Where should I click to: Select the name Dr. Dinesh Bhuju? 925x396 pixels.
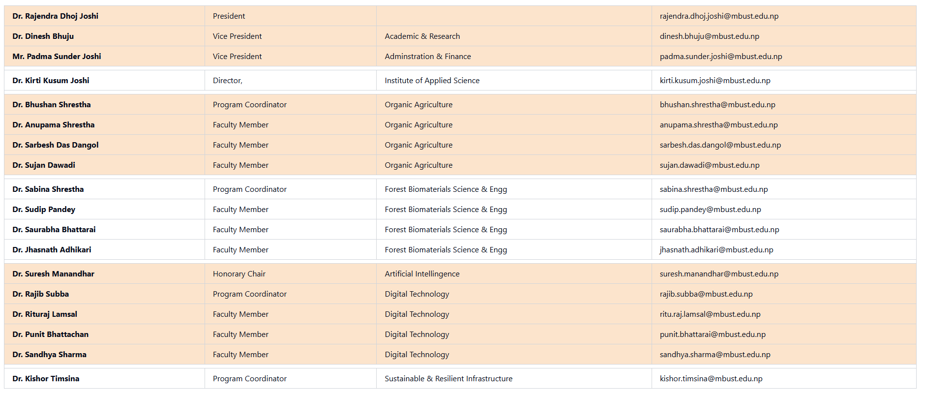point(43,36)
